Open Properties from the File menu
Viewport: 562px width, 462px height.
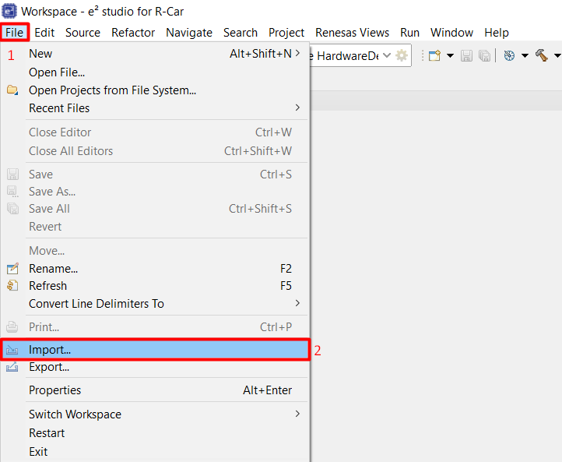[156, 390]
